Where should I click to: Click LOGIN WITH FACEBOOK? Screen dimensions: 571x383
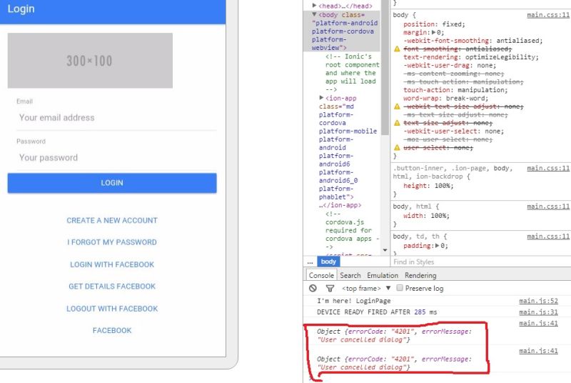(x=112, y=264)
